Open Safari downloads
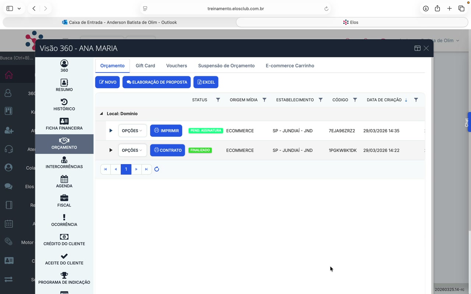Screen dimensions: 471x294 [x=426, y=8]
